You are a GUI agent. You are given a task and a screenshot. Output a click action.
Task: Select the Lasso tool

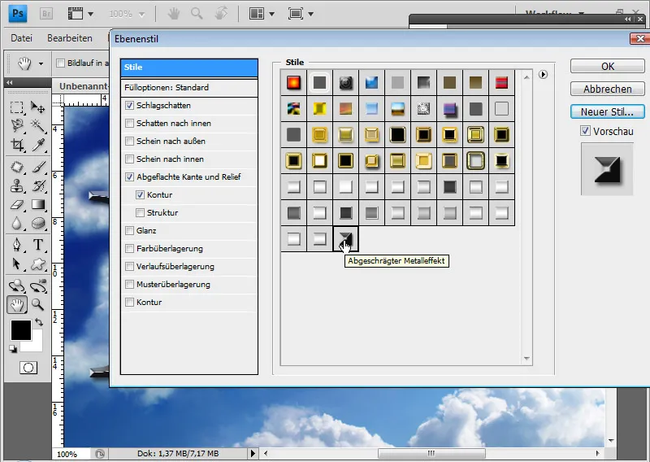tap(16, 125)
